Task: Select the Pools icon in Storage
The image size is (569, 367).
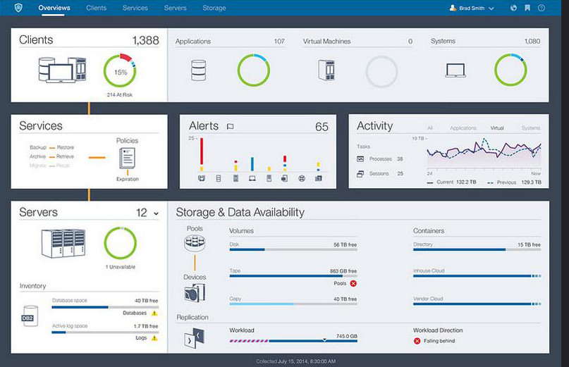Action: tap(195, 244)
